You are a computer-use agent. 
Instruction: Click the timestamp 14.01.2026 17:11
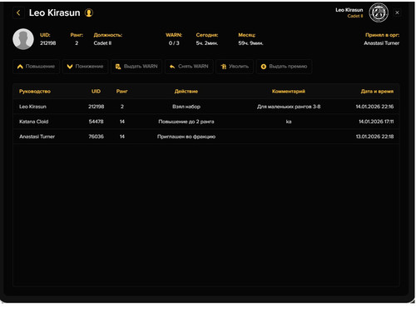[x=376, y=122]
